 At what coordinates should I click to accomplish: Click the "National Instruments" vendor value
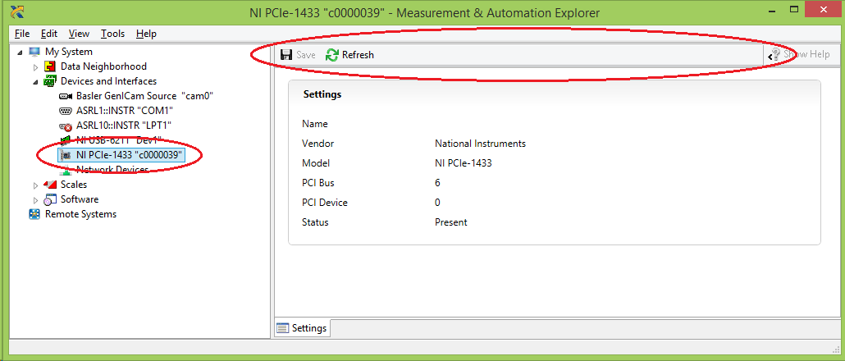[480, 144]
